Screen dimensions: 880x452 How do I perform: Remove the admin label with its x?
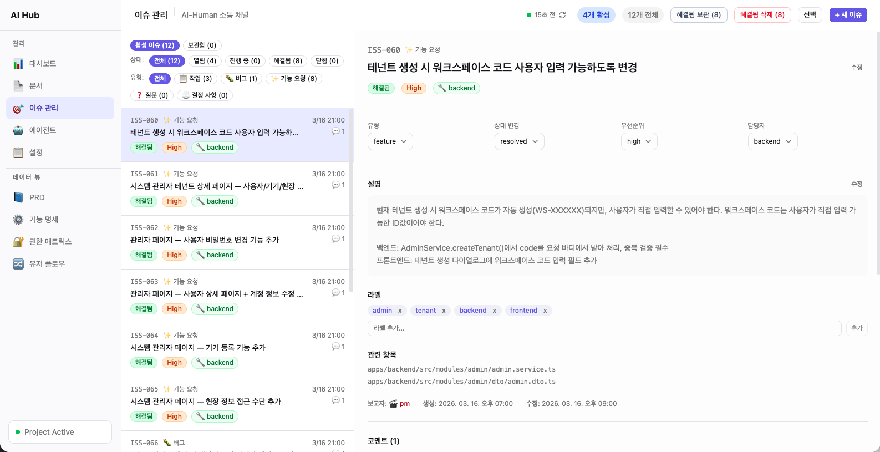(400, 311)
